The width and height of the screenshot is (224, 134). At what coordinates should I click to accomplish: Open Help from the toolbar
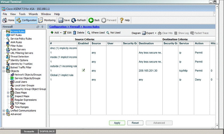tap(125, 20)
